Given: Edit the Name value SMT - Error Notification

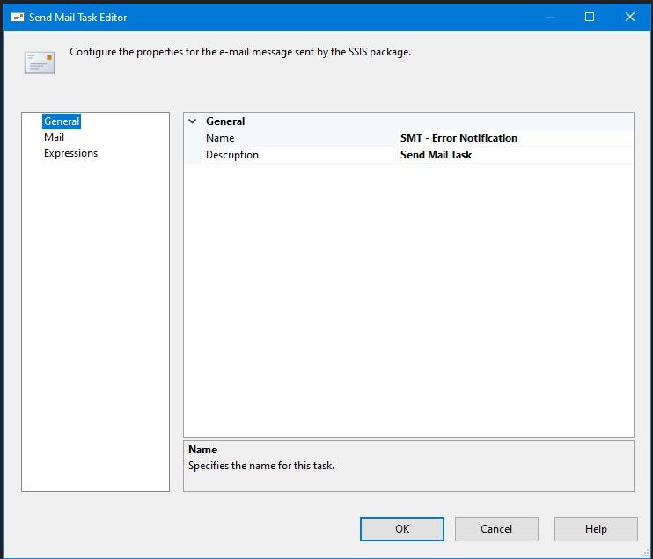Looking at the screenshot, I should coord(516,138).
